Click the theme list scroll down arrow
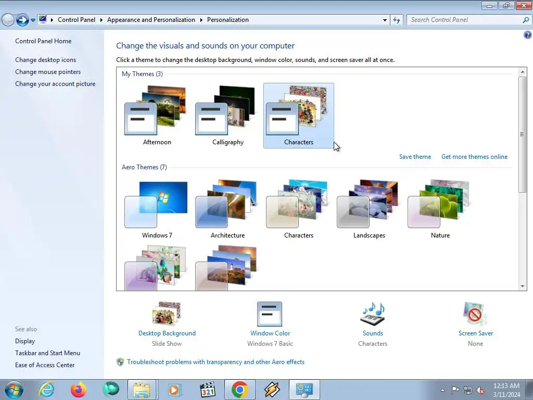Image resolution: width=533 pixels, height=400 pixels. [523, 286]
